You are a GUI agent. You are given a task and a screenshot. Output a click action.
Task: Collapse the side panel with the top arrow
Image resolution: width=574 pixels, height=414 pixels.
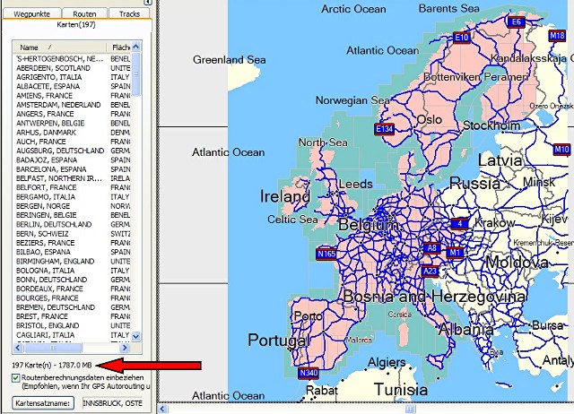[147, 2]
